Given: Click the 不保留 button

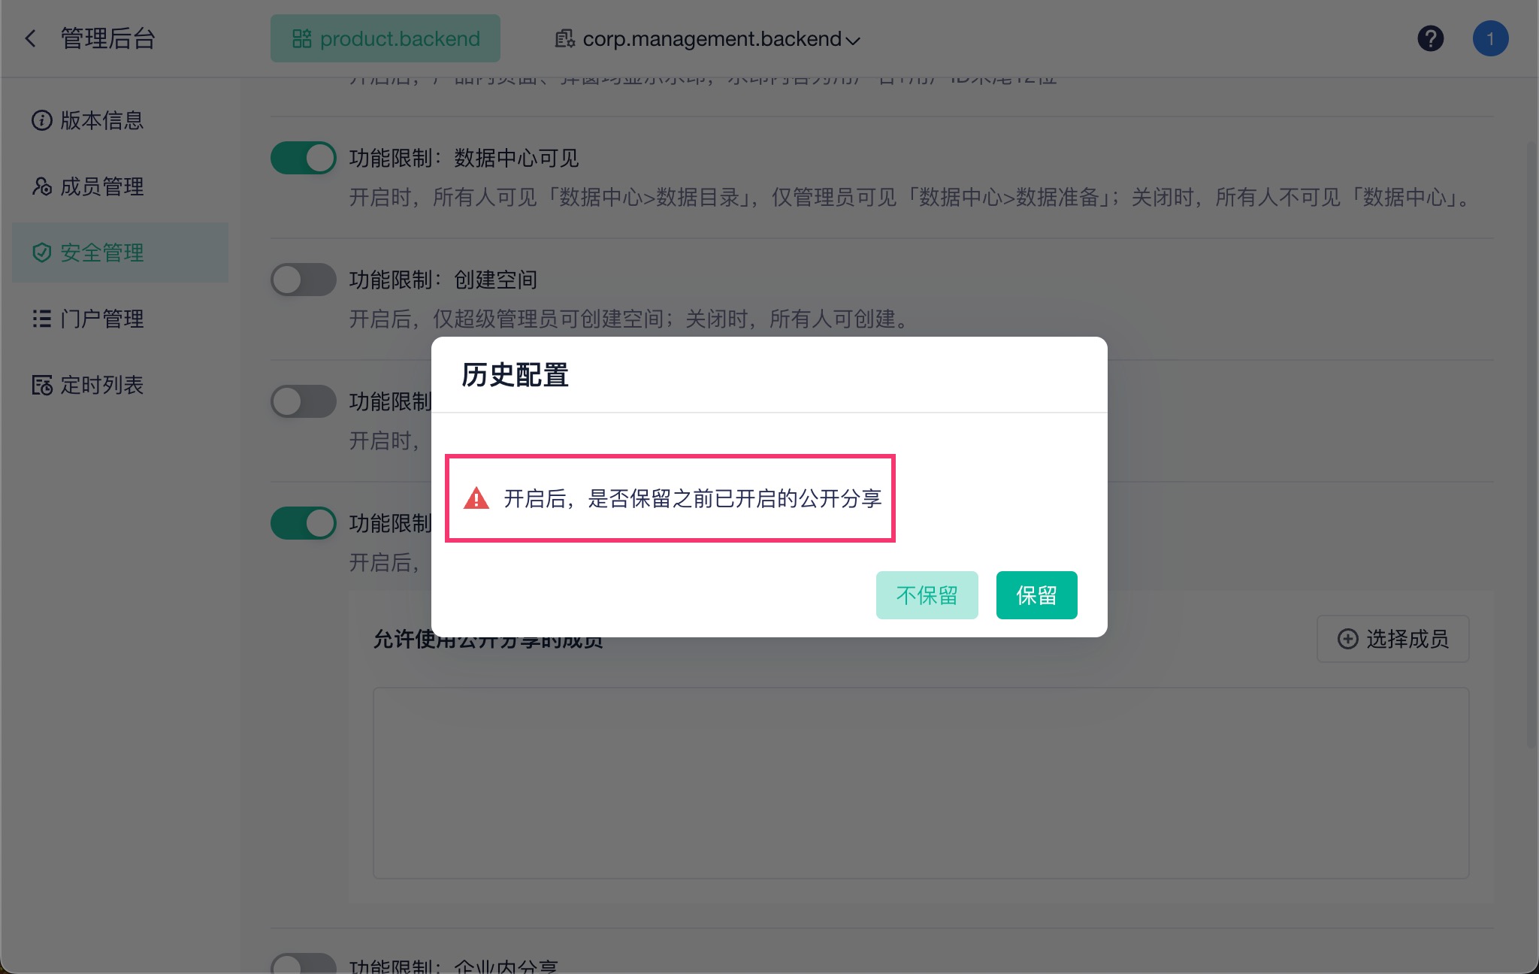Looking at the screenshot, I should tap(927, 595).
